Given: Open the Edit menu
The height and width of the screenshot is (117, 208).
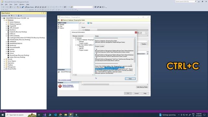Looking at the screenshot, I should point(6,4).
